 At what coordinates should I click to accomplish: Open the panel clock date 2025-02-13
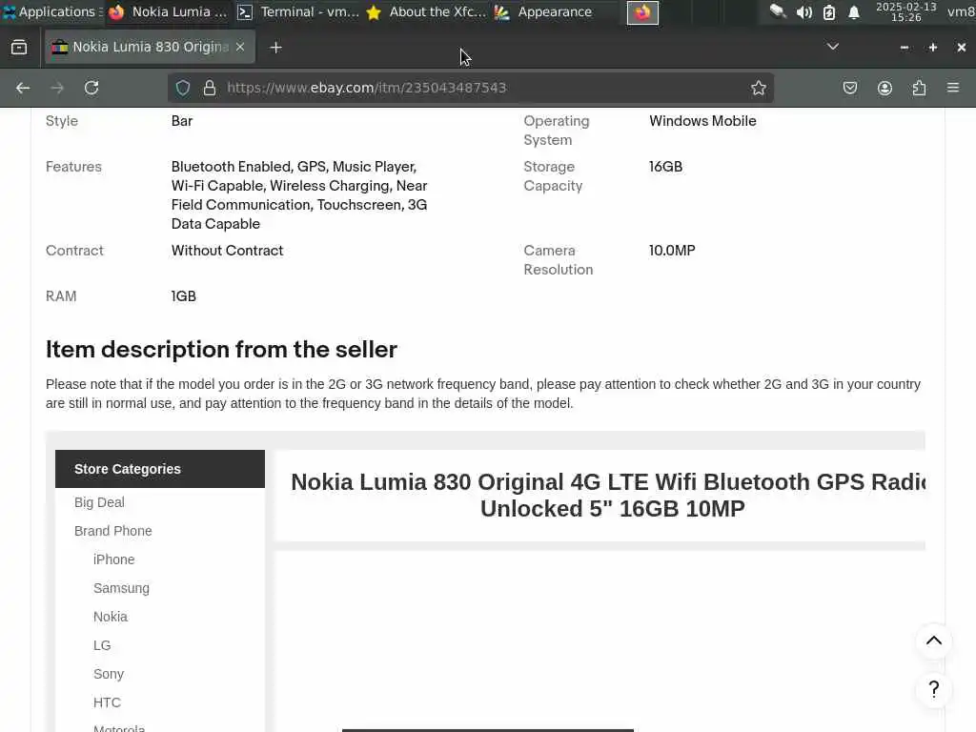tap(905, 11)
